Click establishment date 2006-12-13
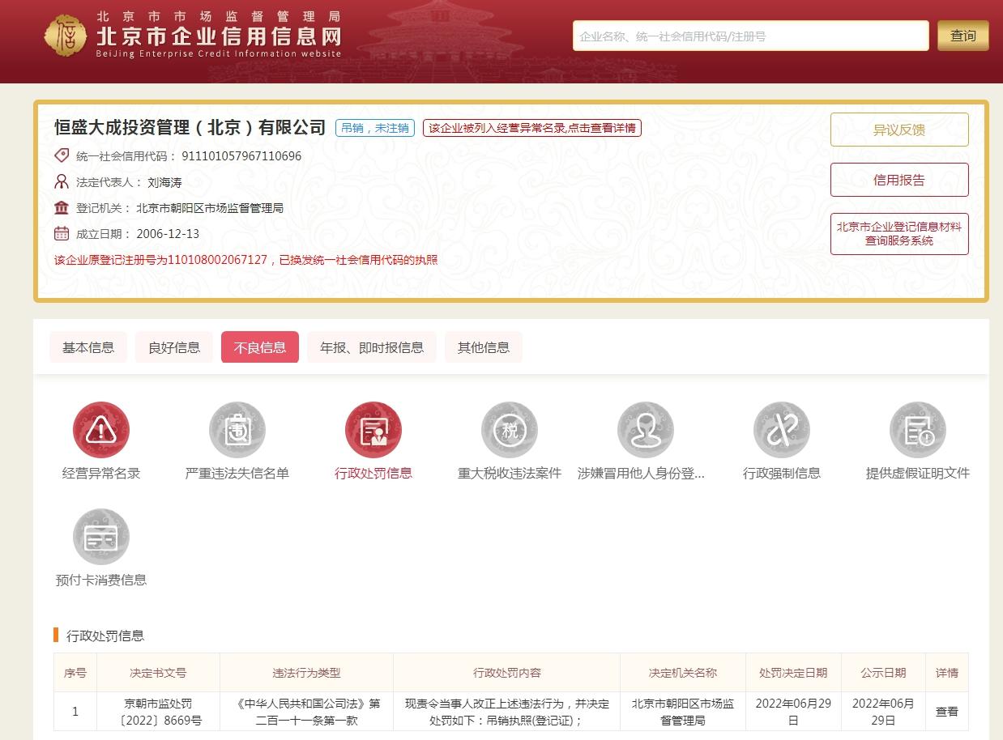 click(168, 234)
